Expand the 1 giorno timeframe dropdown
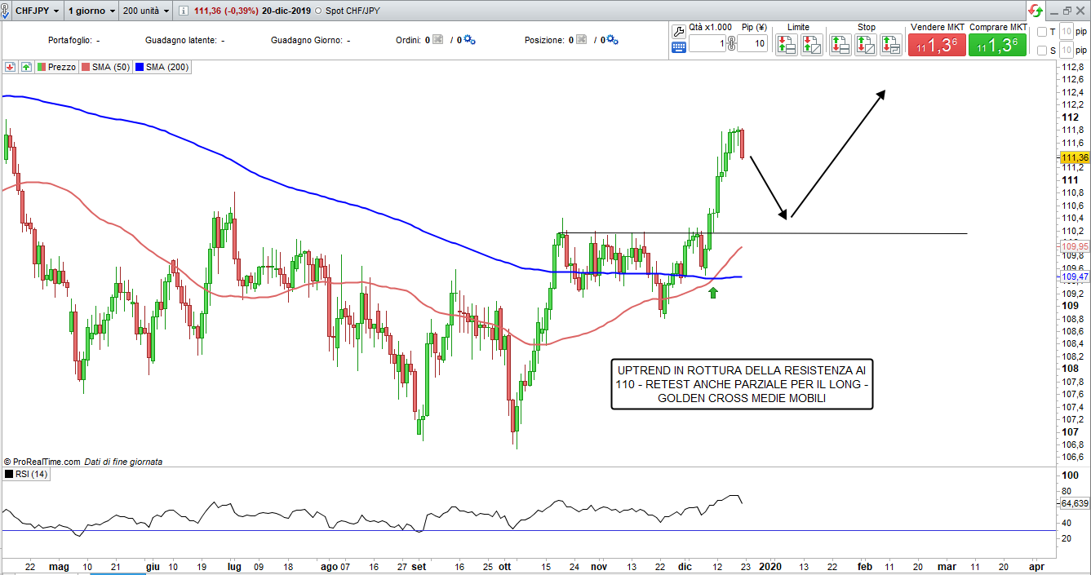The height and width of the screenshot is (575, 1091). click(90, 11)
